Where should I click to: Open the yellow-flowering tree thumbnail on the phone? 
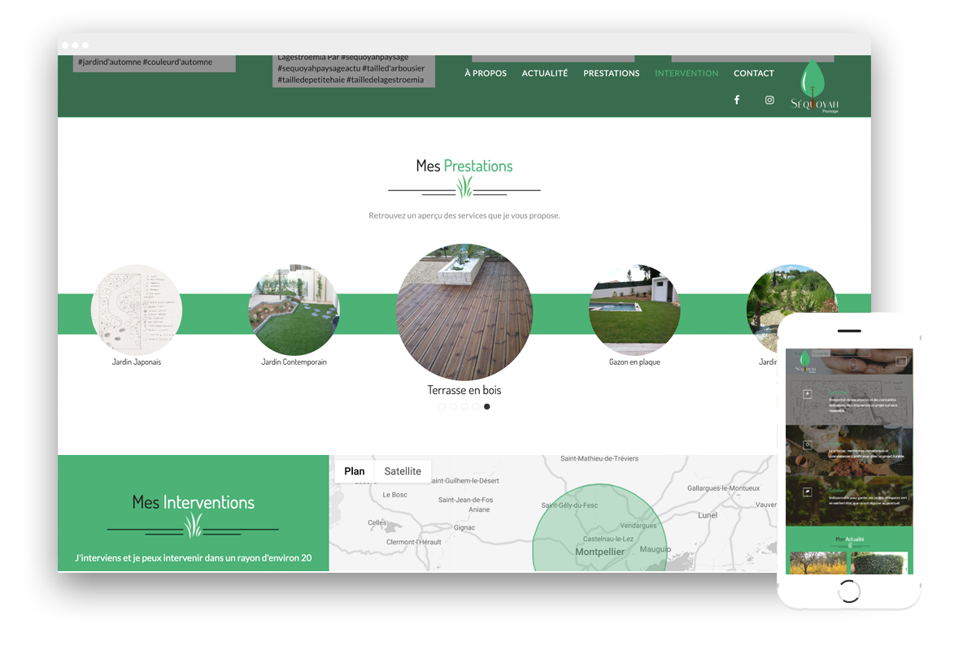[818, 563]
